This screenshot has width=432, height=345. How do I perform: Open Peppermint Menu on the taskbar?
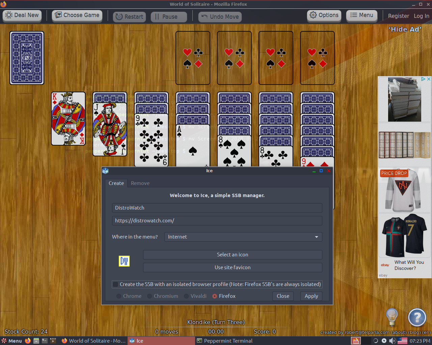(12, 341)
